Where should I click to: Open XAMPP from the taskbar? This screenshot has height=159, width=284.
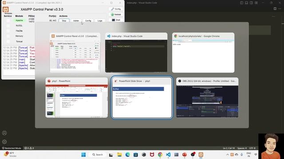pos(201,155)
